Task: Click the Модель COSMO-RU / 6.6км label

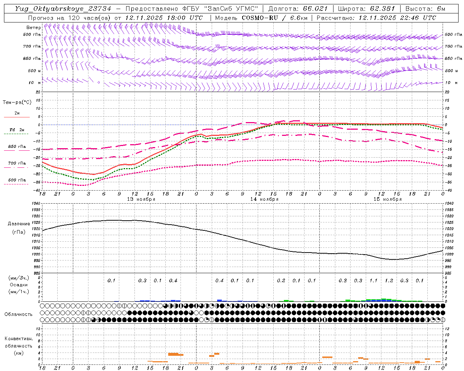Action: [261, 18]
